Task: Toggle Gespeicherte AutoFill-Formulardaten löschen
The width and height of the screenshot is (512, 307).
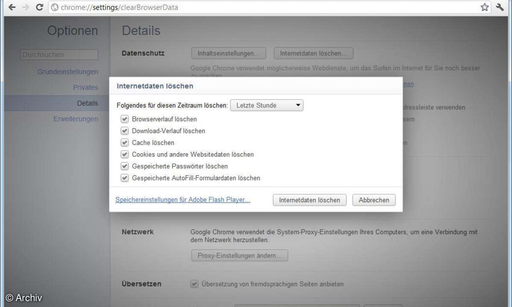Action: [x=125, y=178]
